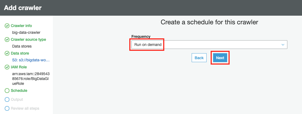The image size is (302, 114).
Task: Click the green check icon beside IAM Role
Action: point(7,67)
